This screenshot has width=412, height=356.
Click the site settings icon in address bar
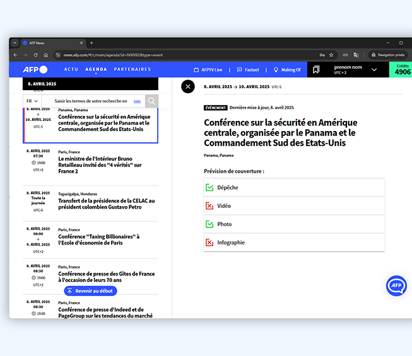[58, 55]
